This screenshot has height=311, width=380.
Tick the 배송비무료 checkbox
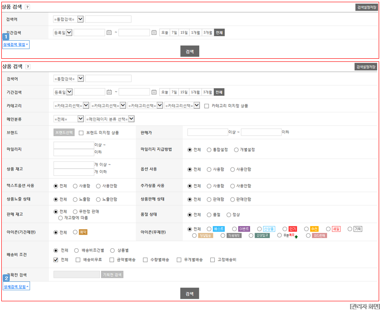click(x=78, y=260)
